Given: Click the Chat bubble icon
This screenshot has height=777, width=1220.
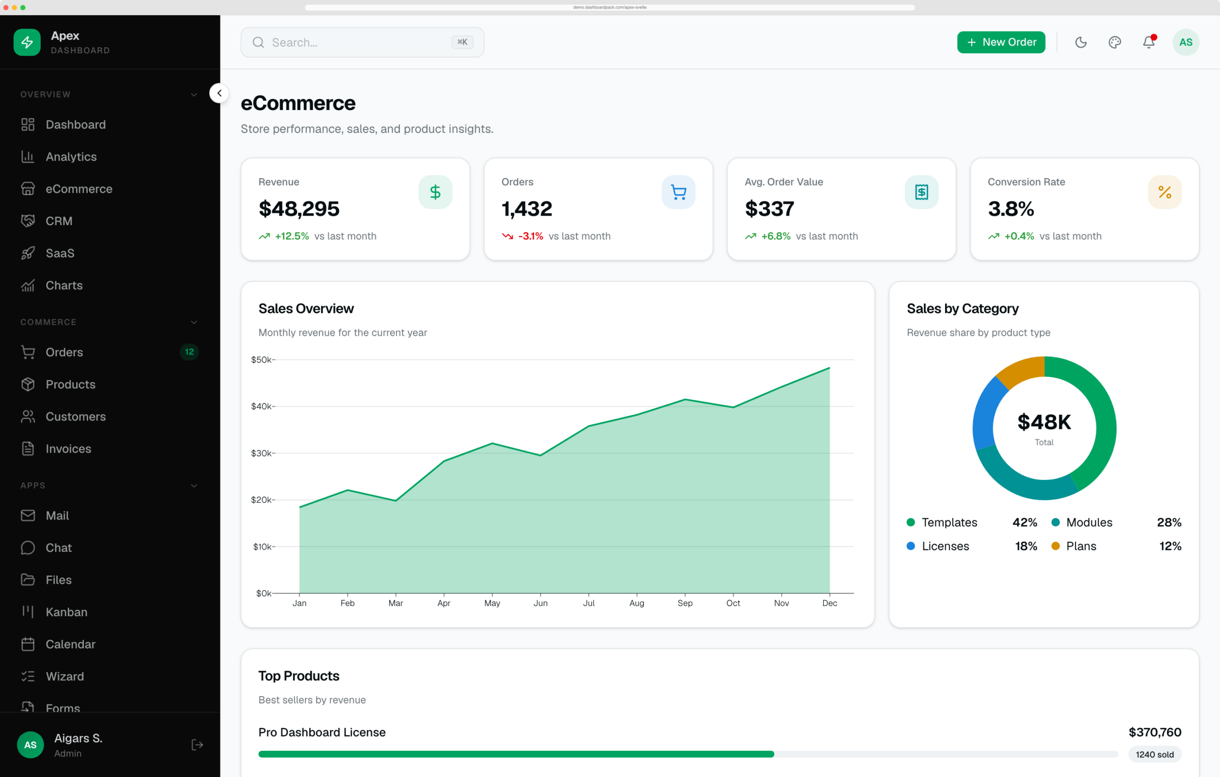Looking at the screenshot, I should click(x=28, y=548).
